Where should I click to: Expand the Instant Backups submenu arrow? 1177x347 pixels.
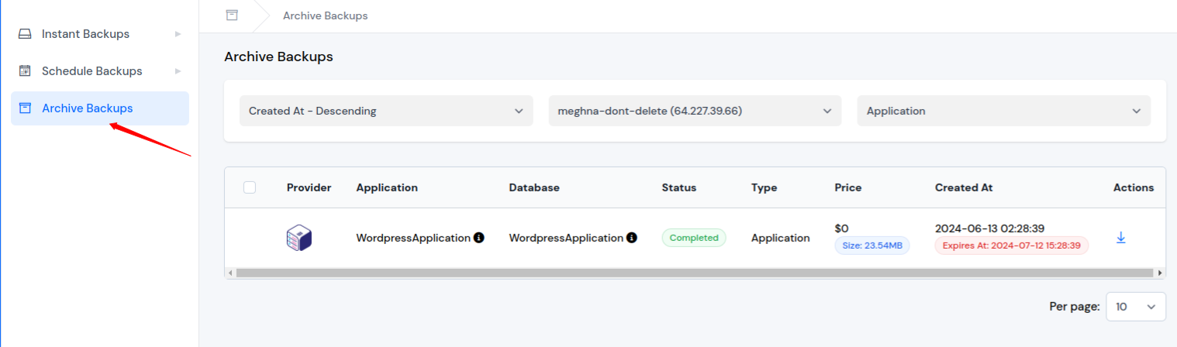click(x=178, y=34)
